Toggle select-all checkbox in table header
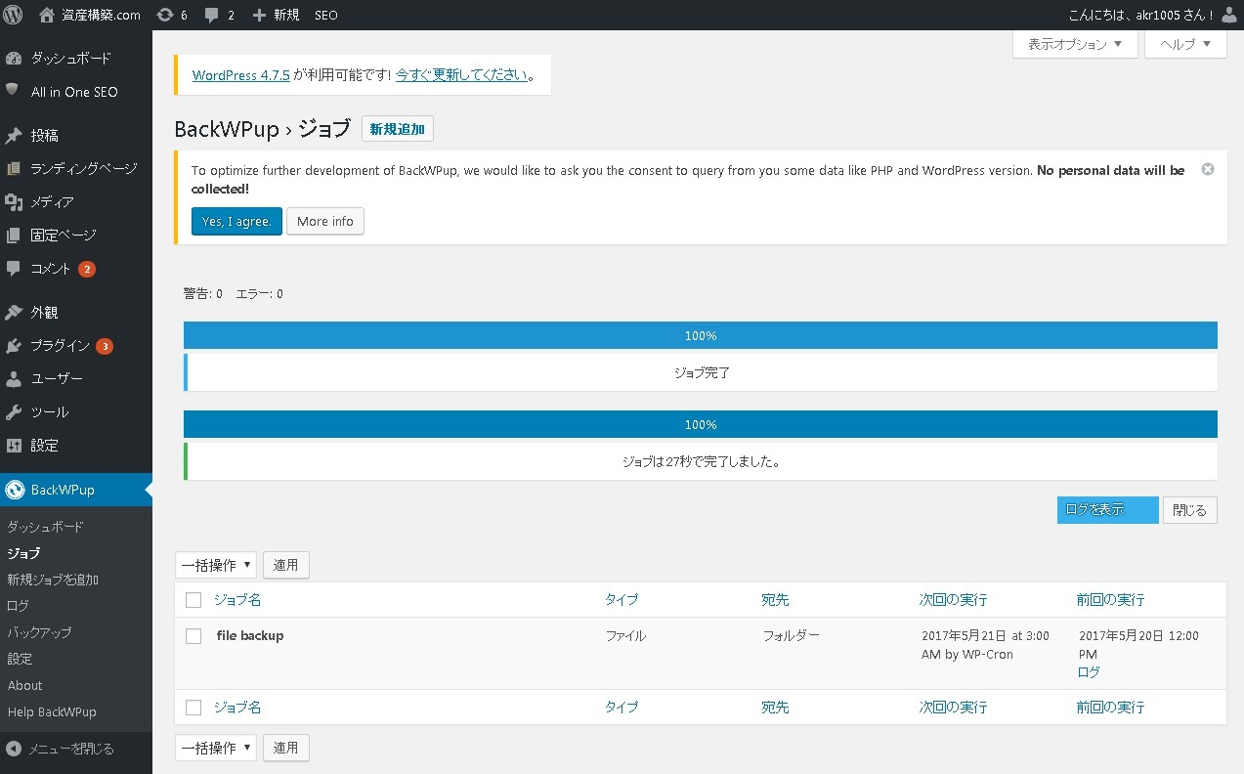The height and width of the screenshot is (774, 1244). [193, 600]
